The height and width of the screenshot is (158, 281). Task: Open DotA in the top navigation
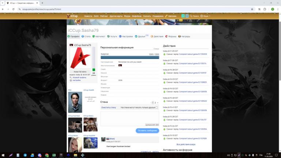pos(96,16)
